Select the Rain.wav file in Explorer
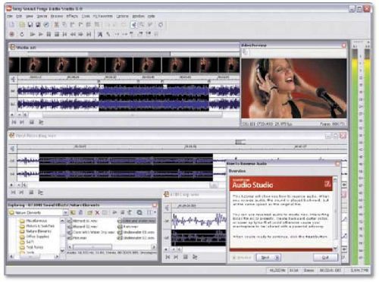The image size is (379, 282). coord(128,227)
